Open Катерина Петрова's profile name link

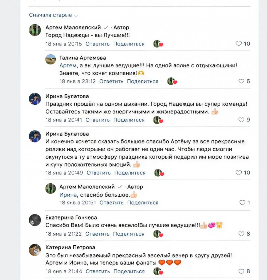(x=70, y=247)
